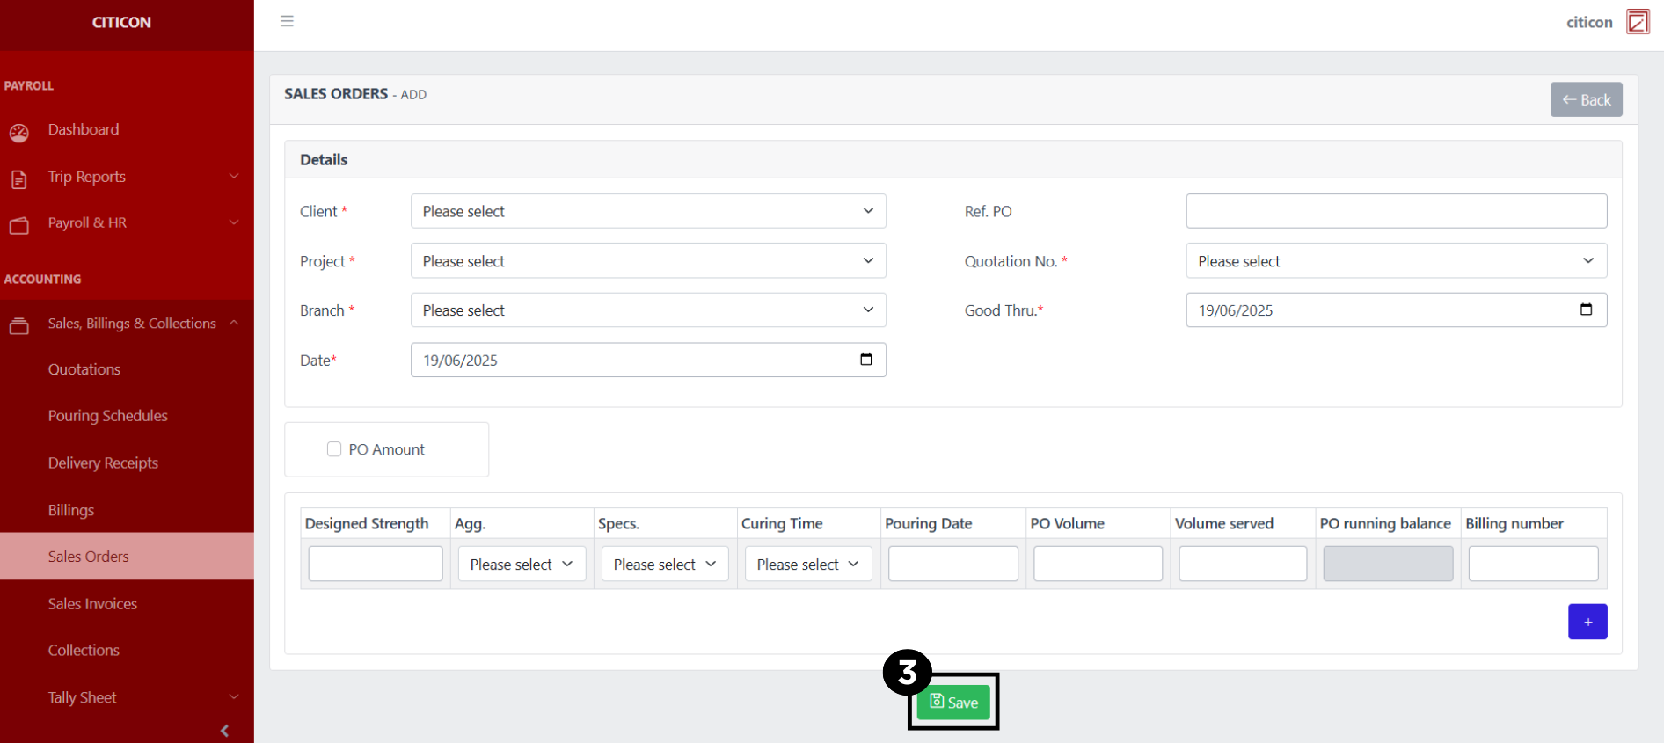Click the hamburger menu icon

(x=287, y=21)
